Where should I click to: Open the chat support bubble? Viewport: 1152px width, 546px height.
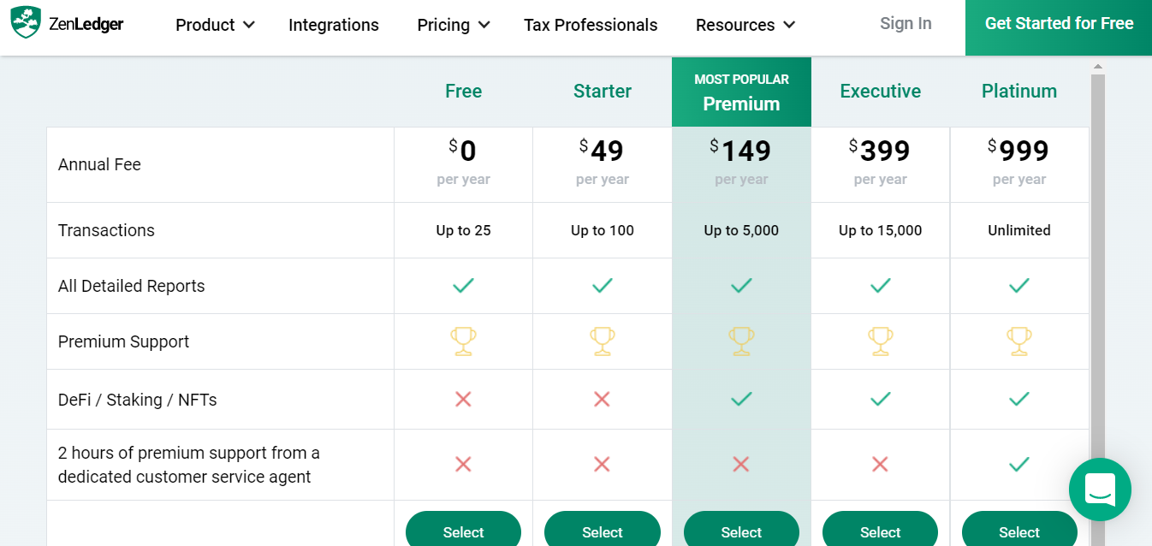[1100, 490]
